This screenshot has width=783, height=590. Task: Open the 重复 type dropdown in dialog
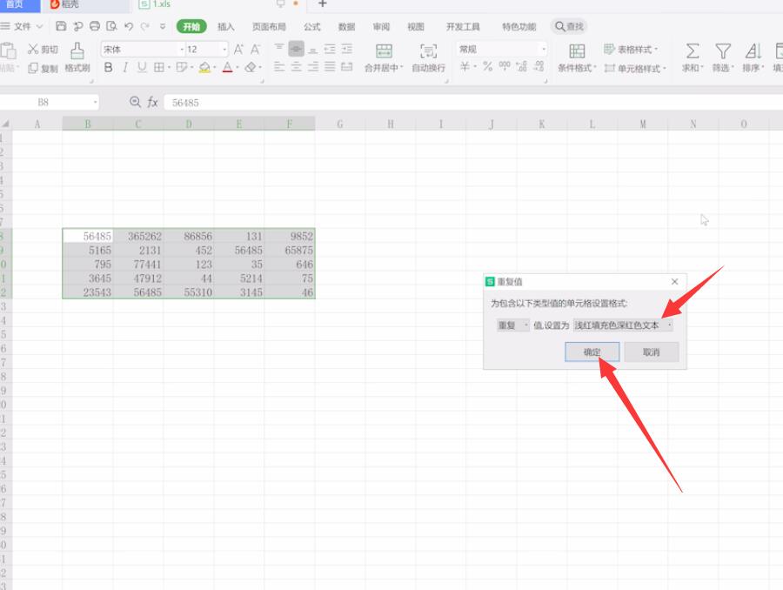tap(512, 325)
